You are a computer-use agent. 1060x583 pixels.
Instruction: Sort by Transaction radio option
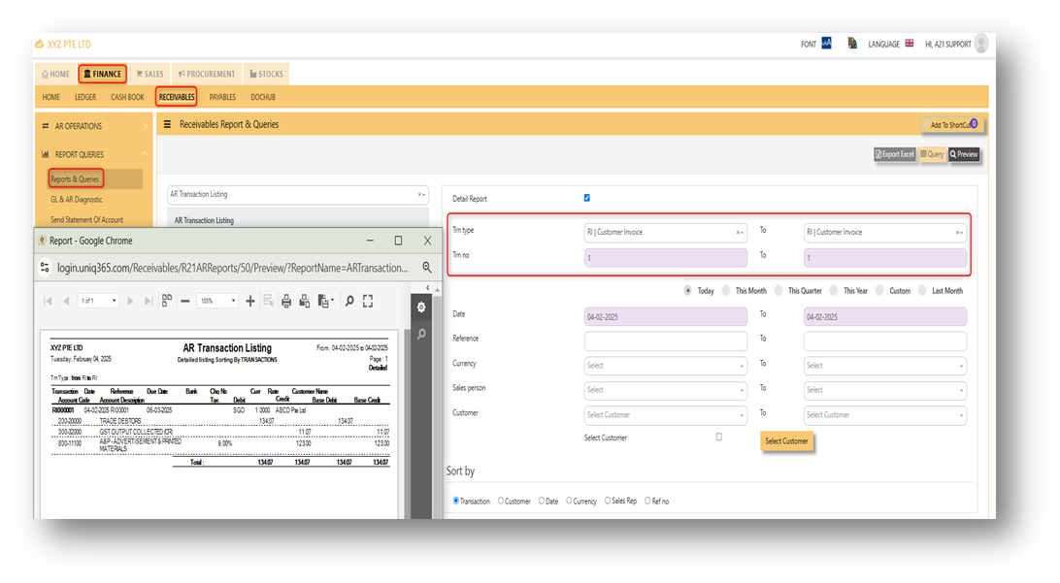coord(455,501)
